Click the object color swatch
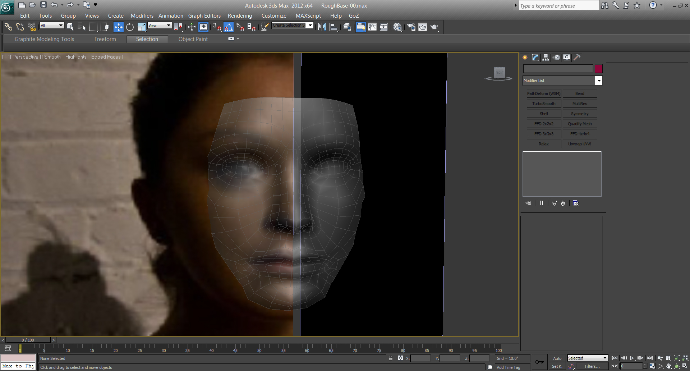Image resolution: width=690 pixels, height=371 pixels. tap(598, 69)
